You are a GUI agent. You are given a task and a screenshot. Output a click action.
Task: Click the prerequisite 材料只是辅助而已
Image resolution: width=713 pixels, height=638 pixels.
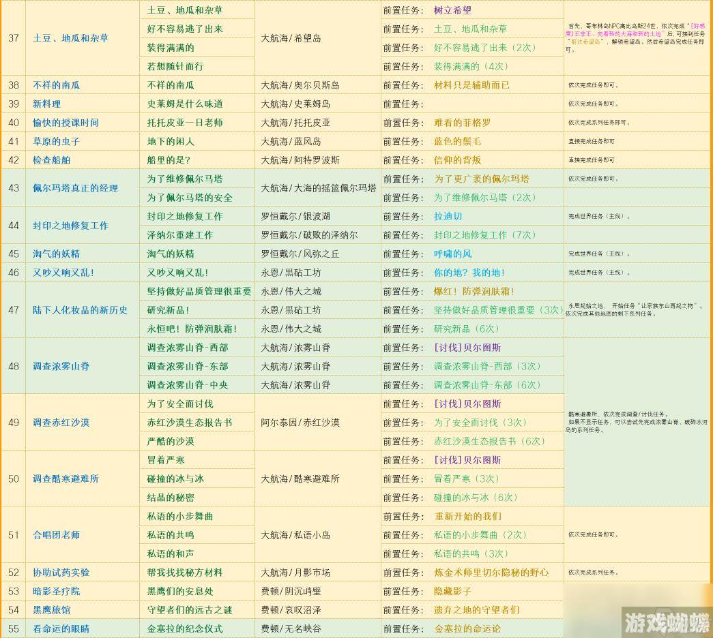(471, 85)
